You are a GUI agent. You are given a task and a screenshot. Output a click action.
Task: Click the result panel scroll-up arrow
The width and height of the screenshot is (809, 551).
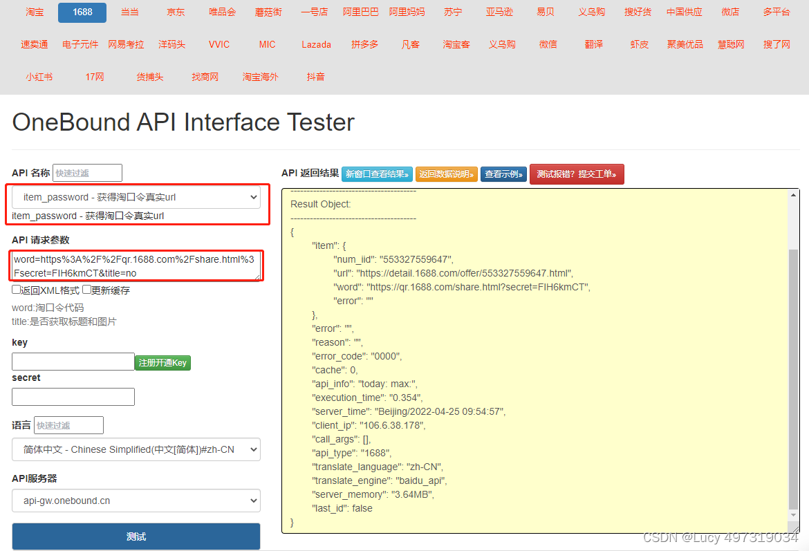[x=794, y=195]
